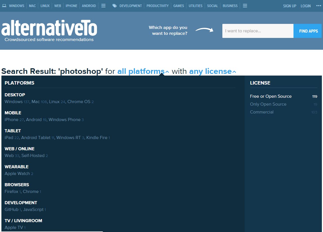323x232 pixels.
Task: Select the 'Only Open Source' license
Action: tap(283, 104)
